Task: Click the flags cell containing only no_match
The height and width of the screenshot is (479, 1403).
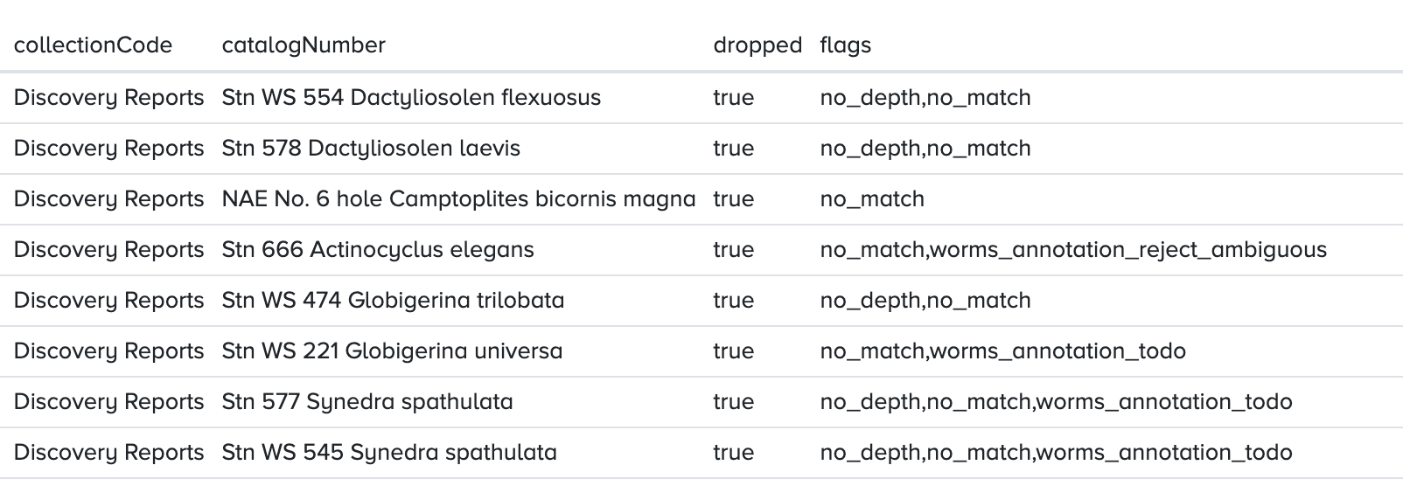Action: point(872,198)
